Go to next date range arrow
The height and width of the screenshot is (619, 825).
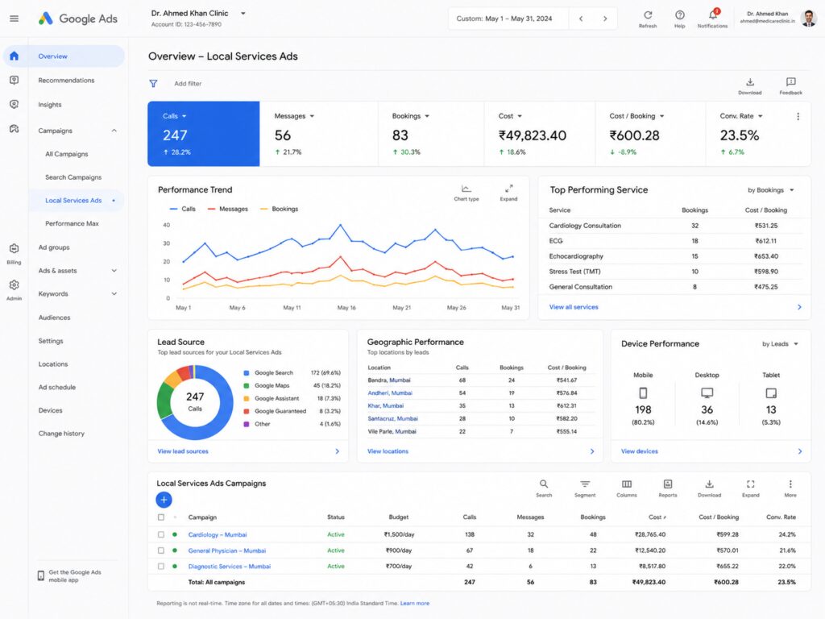click(x=605, y=19)
